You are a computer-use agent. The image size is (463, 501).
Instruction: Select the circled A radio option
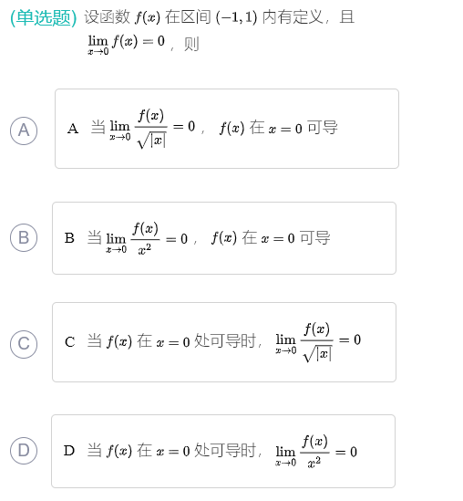pyautogui.click(x=24, y=130)
